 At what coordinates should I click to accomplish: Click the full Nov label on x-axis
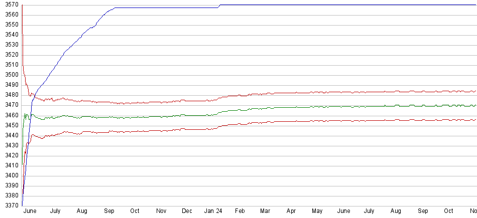pos(161,211)
